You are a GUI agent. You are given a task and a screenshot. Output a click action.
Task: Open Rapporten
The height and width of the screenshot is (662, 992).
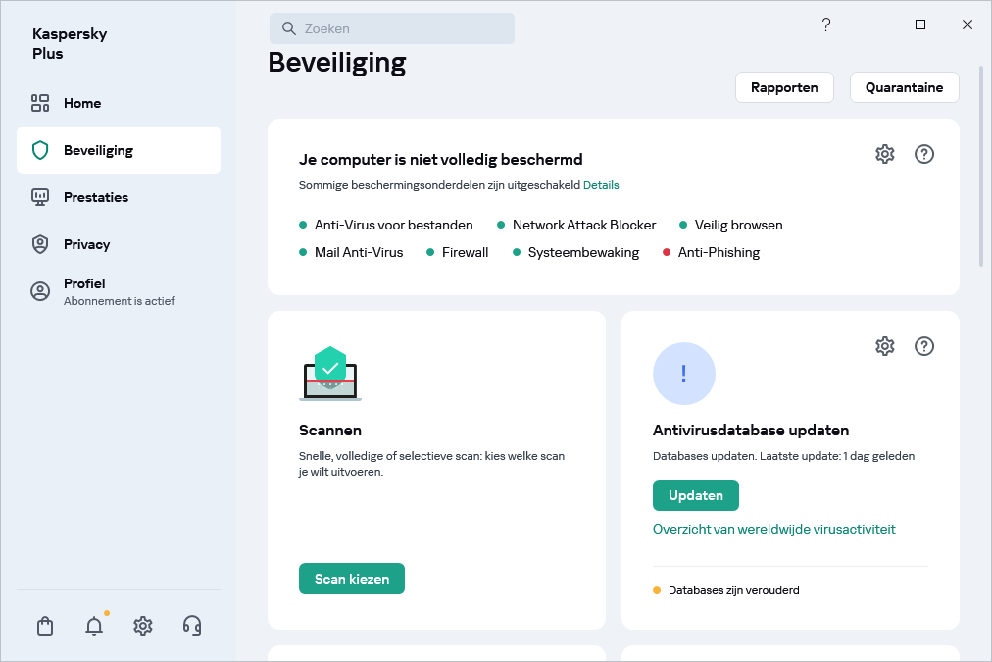784,87
